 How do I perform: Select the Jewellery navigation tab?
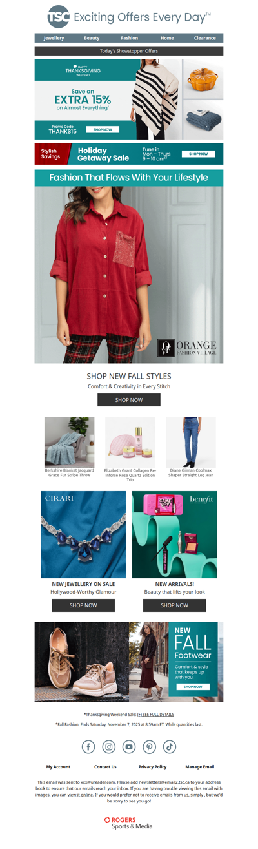(54, 38)
